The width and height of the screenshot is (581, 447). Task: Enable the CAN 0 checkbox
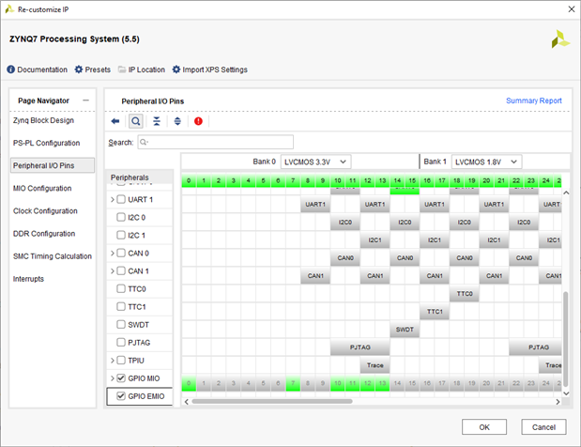point(121,254)
